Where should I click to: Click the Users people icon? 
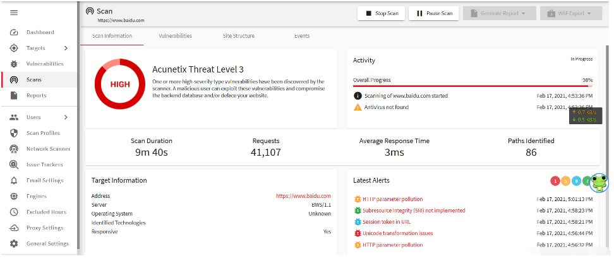coord(14,117)
